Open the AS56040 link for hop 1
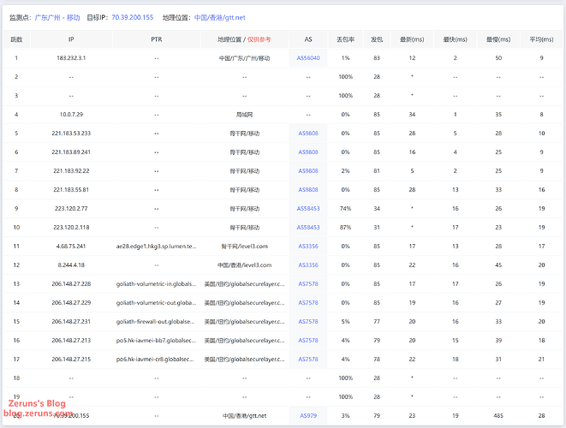The width and height of the screenshot is (566, 428). click(308, 58)
